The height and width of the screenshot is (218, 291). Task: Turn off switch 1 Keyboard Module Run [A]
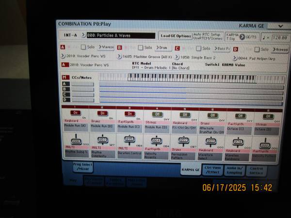(76, 113)
